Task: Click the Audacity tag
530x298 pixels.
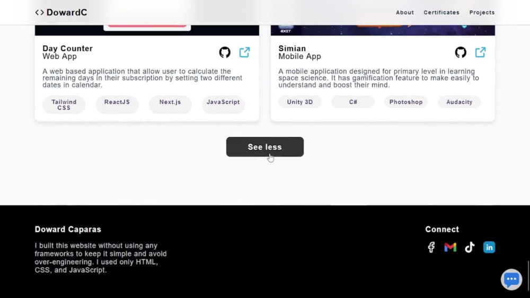Action: pyautogui.click(x=459, y=102)
